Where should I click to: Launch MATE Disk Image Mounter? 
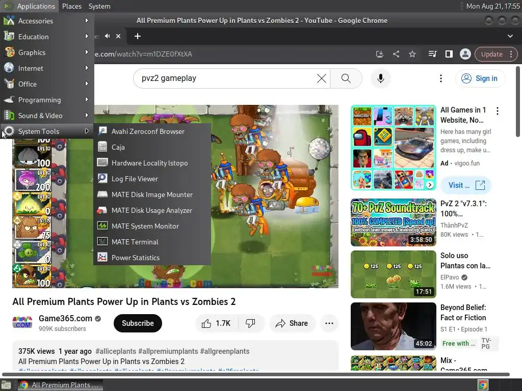(152, 194)
